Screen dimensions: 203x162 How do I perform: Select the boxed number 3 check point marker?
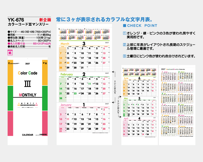point(124,56)
